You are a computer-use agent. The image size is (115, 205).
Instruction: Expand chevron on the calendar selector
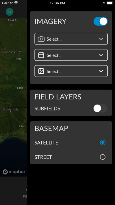[x=101, y=55]
